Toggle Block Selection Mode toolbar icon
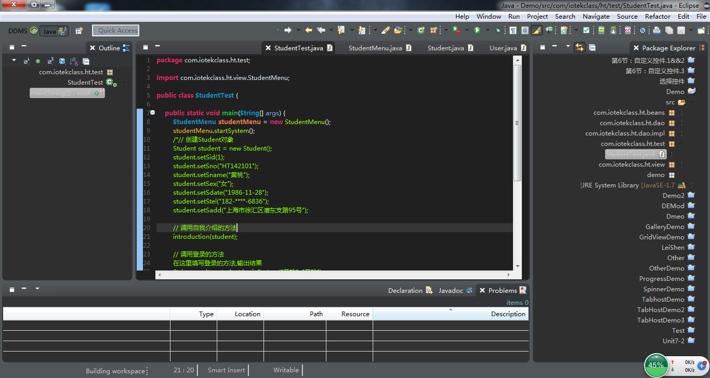Screen dimensions: 710x378 525,31
